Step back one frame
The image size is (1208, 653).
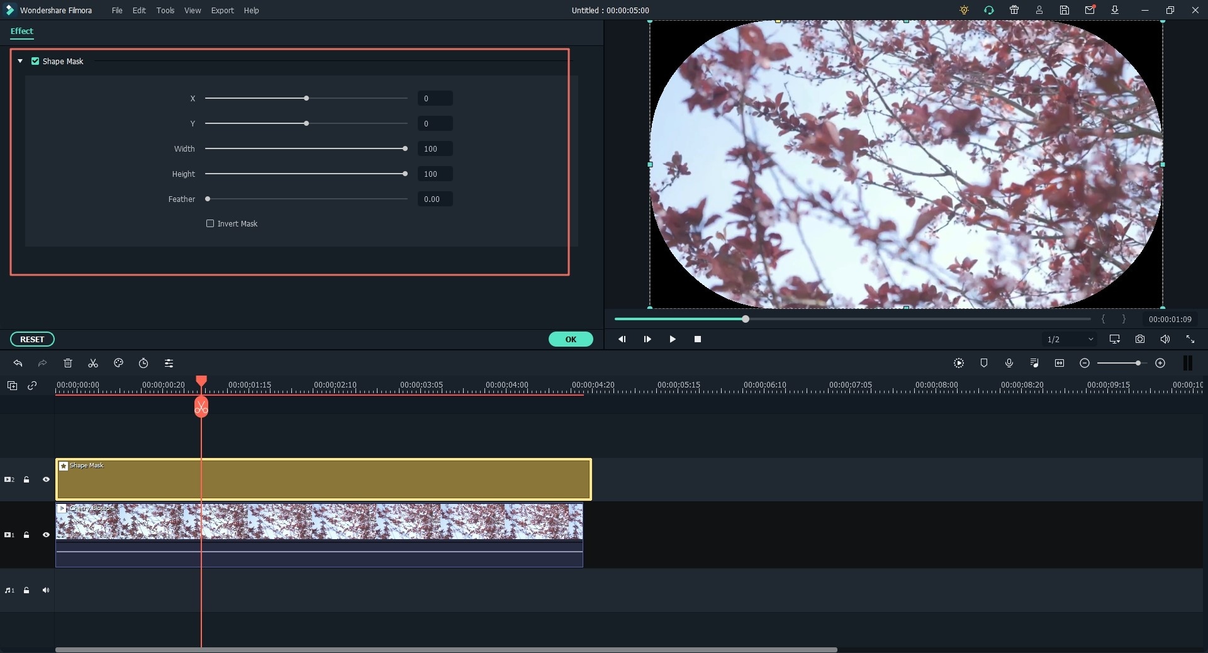click(622, 339)
